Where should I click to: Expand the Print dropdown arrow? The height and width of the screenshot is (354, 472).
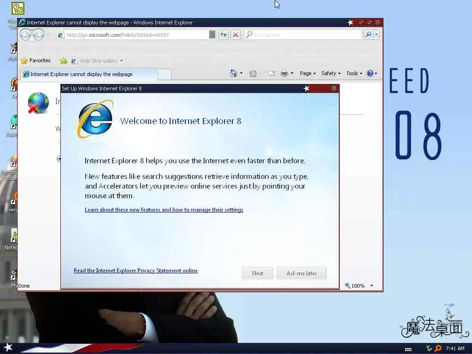pos(292,73)
